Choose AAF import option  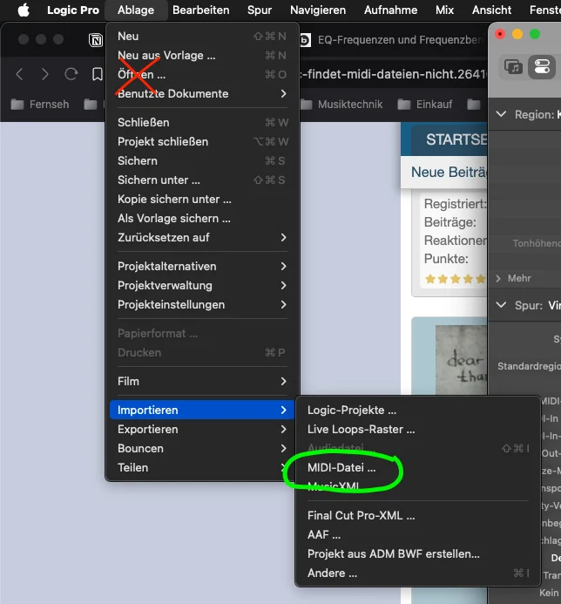tap(418, 534)
